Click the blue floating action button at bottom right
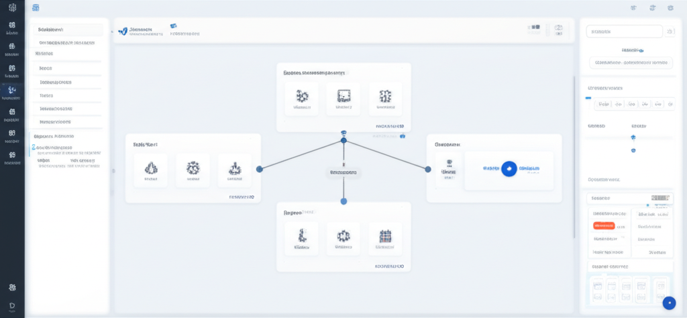Image resolution: width=687 pixels, height=318 pixels. click(668, 303)
